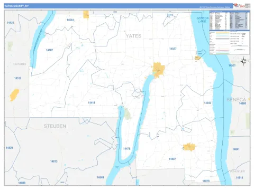This screenshot has height=190, width=254.
Task: Click the publisher logo in the header
Action: coord(242,6)
